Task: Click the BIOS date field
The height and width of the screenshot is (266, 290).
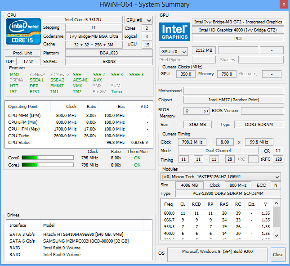Action: pos(196,111)
